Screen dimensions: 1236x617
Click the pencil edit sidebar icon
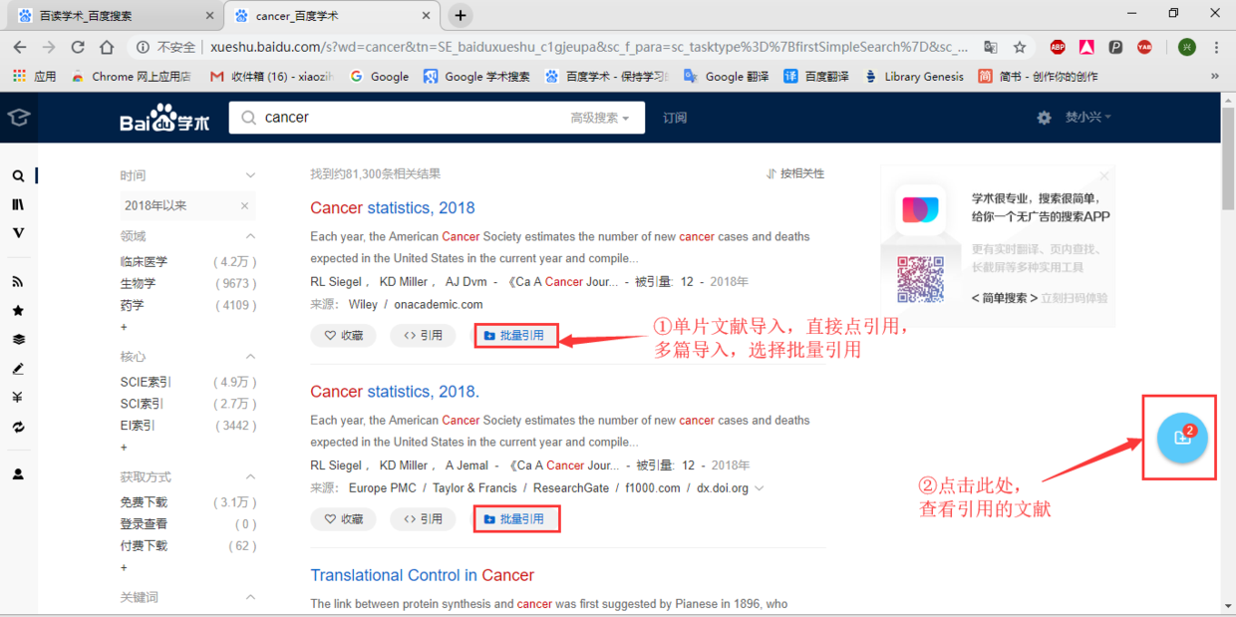pos(18,369)
